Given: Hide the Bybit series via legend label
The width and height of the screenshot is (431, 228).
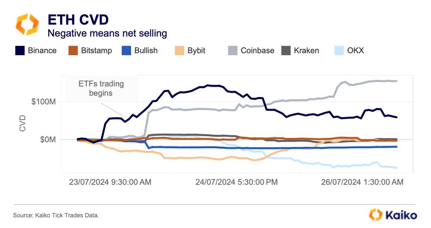Looking at the screenshot, I should pyautogui.click(x=196, y=51).
